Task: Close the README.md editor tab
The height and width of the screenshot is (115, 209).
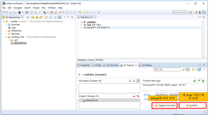Action: coord(95,17)
